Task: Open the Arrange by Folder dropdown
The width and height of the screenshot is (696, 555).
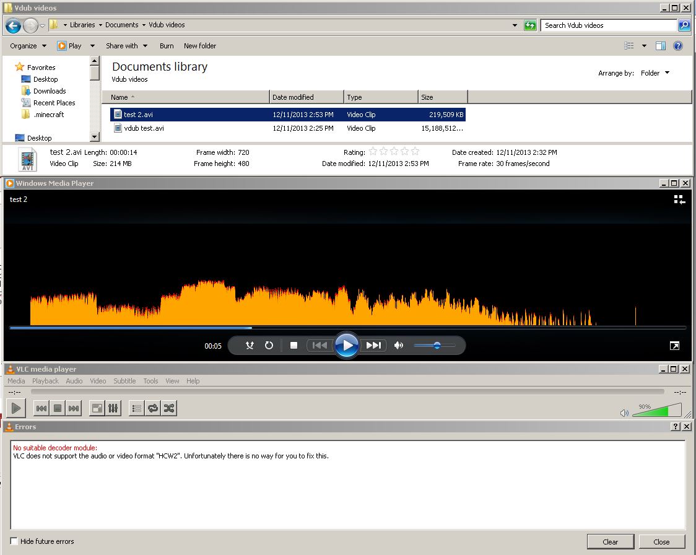Action: coord(655,73)
